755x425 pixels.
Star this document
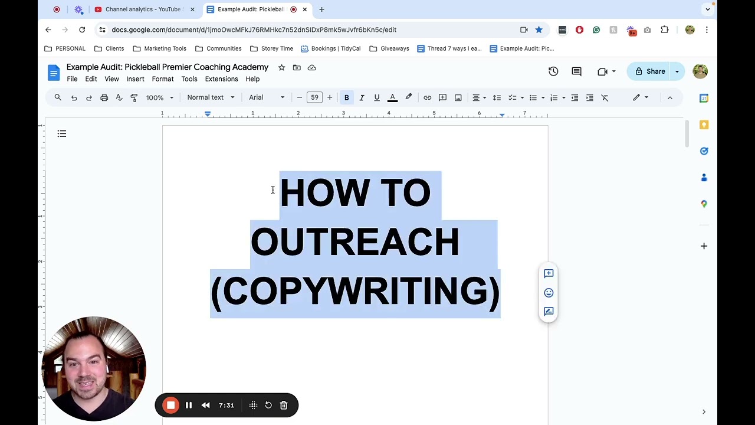(281, 68)
